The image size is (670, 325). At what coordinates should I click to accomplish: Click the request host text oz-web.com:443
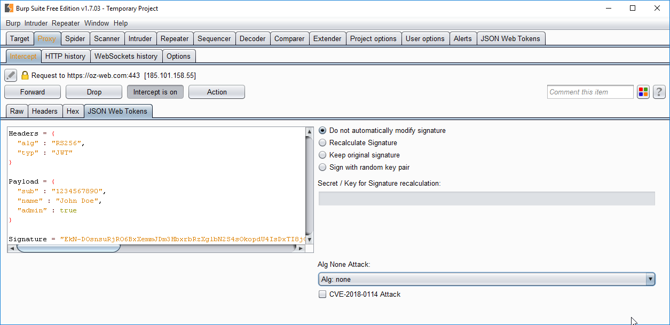pyautogui.click(x=103, y=76)
